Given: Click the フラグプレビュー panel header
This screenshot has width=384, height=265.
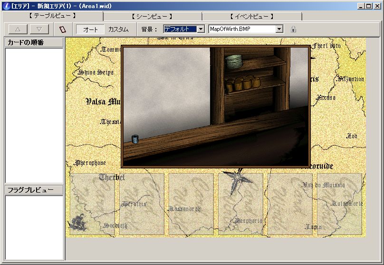Looking at the screenshot, I should 34,190.
